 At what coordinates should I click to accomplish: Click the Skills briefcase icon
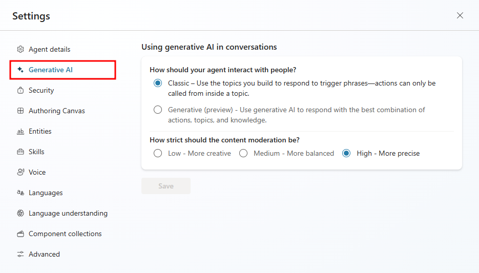tap(20, 152)
